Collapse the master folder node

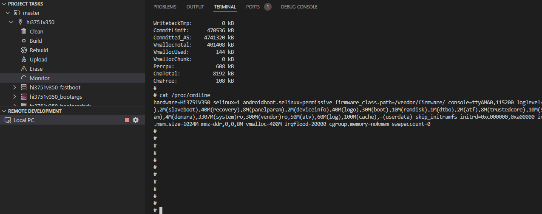8,13
